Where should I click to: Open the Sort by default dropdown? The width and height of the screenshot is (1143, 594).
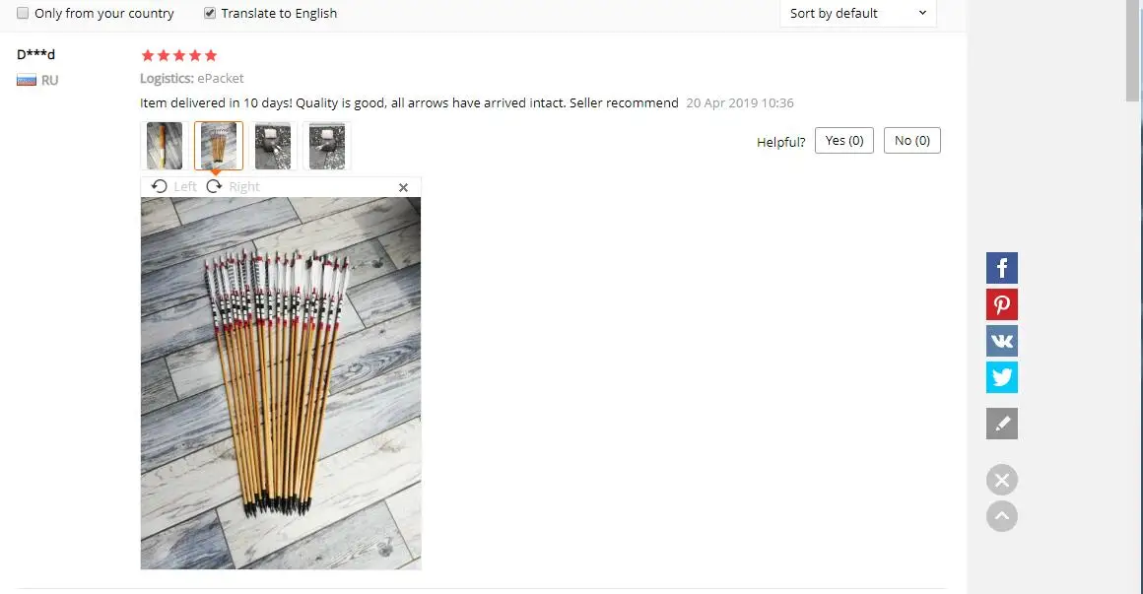click(x=858, y=13)
